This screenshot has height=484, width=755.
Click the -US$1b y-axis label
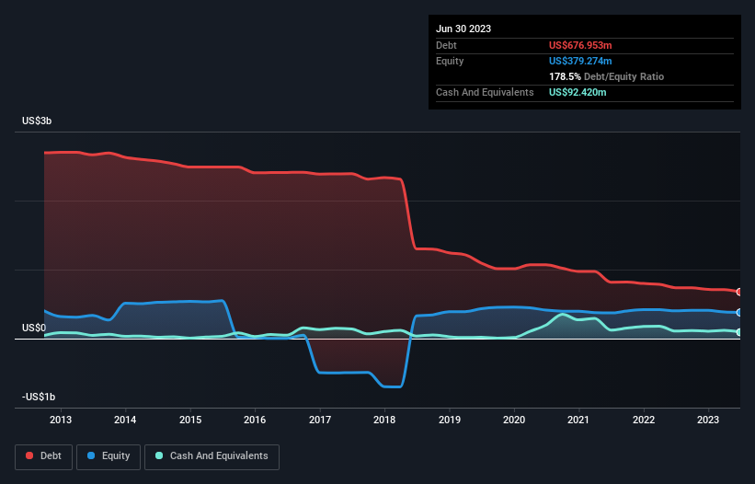39,397
